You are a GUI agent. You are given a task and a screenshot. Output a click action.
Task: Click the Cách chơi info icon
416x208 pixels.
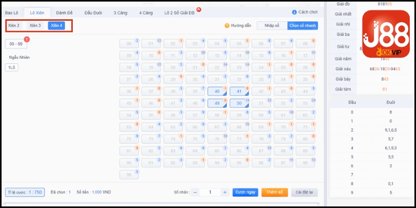tap(294, 11)
